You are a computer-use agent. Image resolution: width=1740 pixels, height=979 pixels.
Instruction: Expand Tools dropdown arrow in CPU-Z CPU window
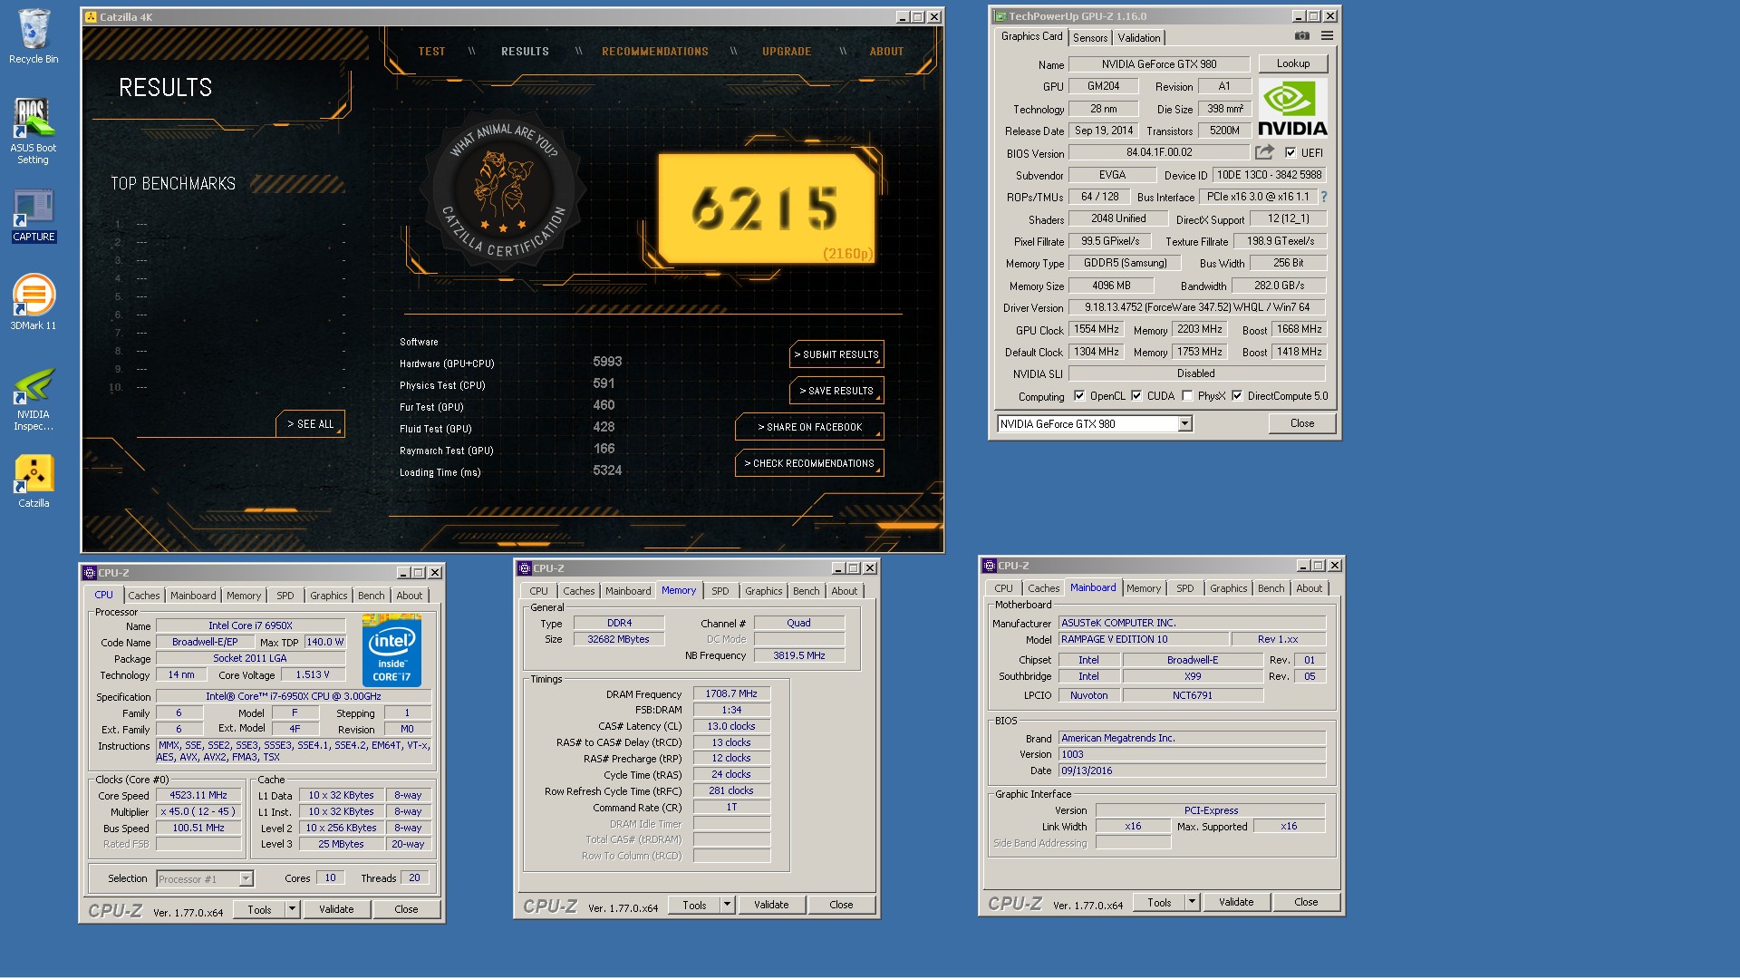click(x=292, y=909)
